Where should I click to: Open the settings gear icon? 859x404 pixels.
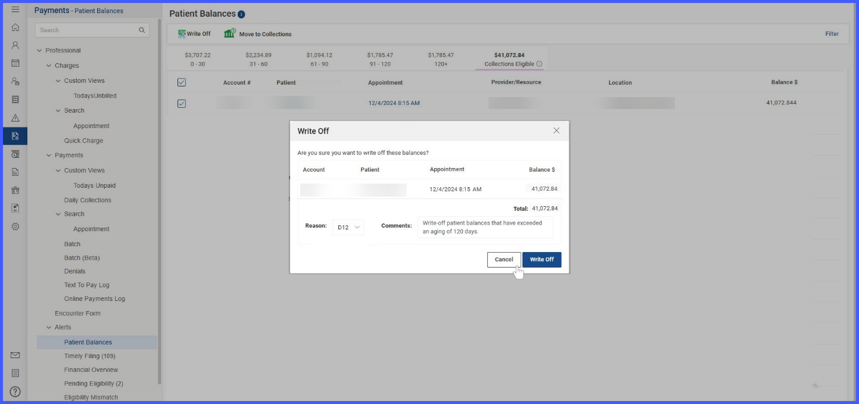[15, 226]
